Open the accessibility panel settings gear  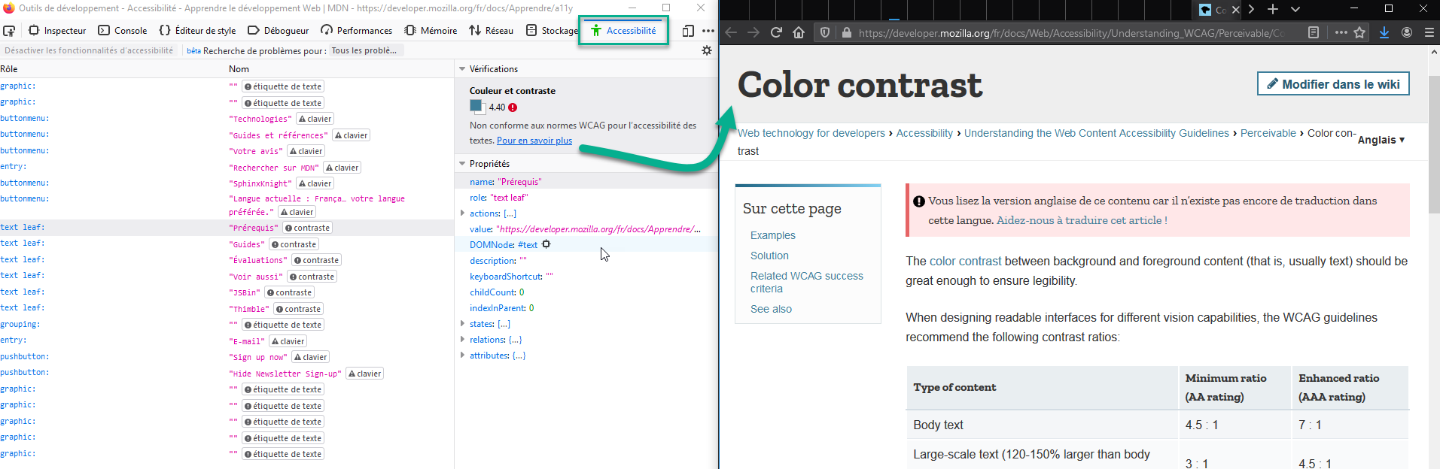point(707,50)
